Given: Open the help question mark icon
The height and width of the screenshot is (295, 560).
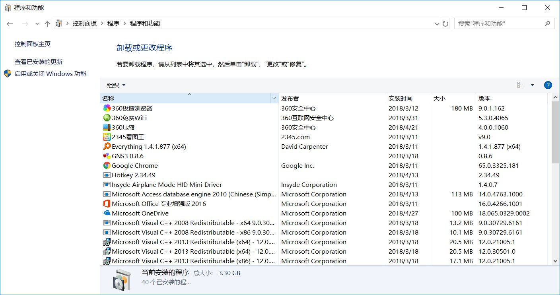Looking at the screenshot, I should (x=548, y=85).
